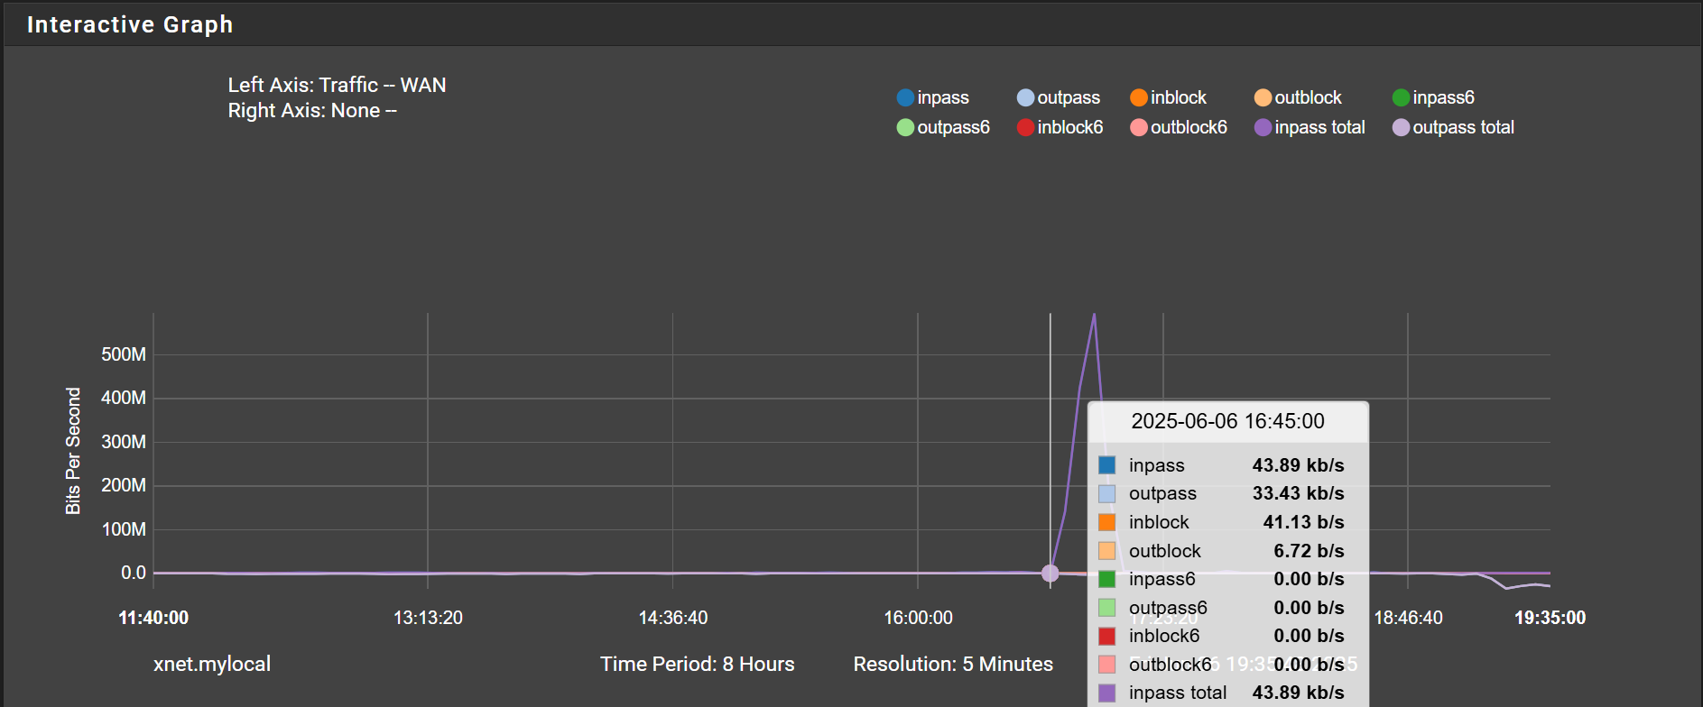This screenshot has height=707, width=1703.
Task: Click the 100M y-axis label
Action: (124, 529)
